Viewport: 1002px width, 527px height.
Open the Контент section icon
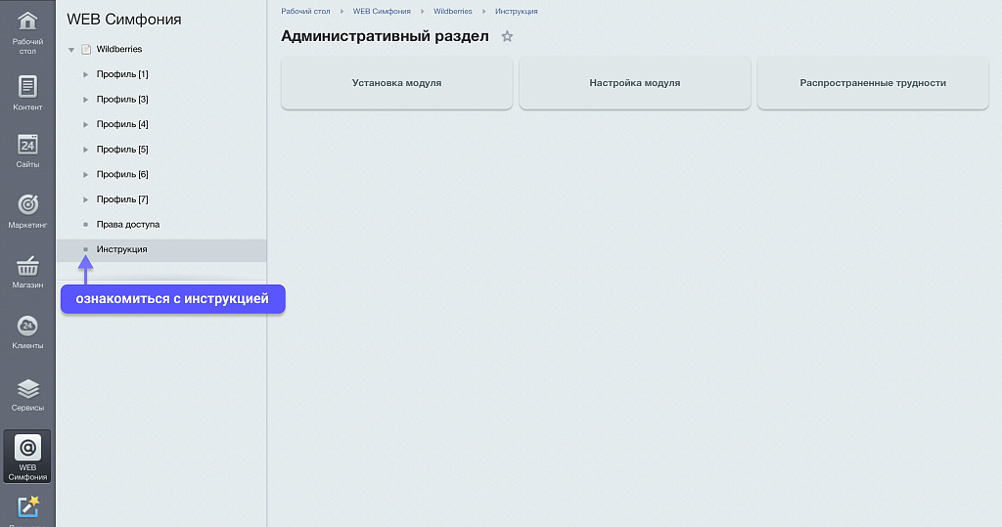point(27,86)
